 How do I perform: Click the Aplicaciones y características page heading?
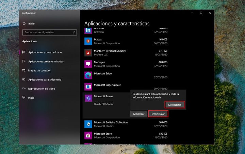[117, 23]
